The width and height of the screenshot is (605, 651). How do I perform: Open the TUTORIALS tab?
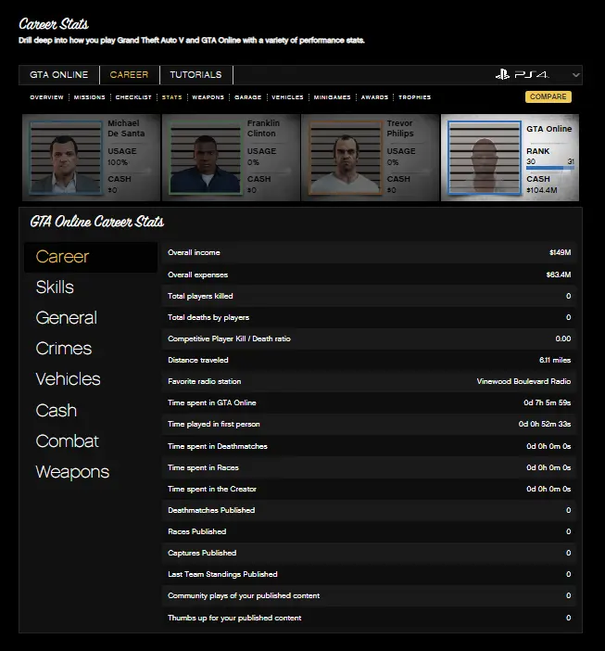pyautogui.click(x=195, y=75)
